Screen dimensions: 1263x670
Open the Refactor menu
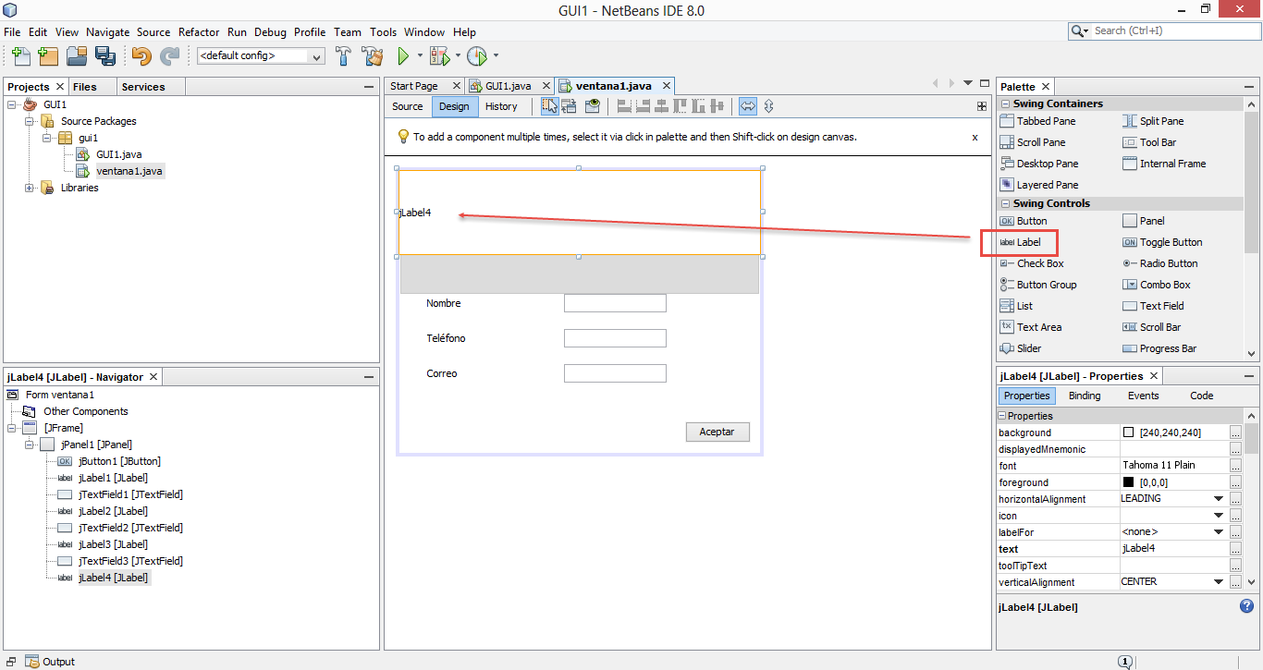pyautogui.click(x=199, y=31)
